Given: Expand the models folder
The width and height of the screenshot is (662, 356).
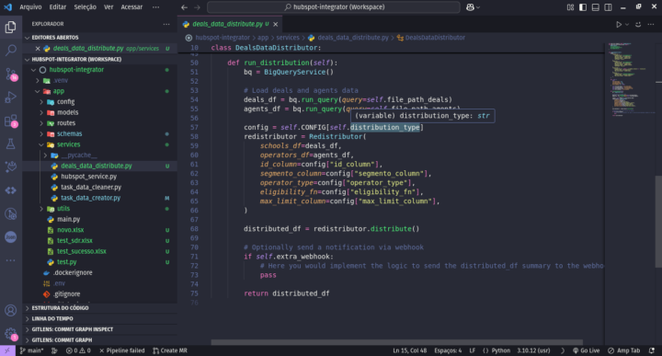Looking at the screenshot, I should [x=67, y=112].
